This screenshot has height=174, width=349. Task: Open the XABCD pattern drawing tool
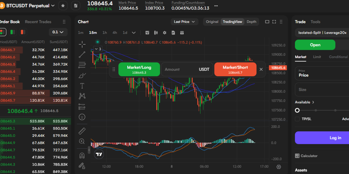82,96
